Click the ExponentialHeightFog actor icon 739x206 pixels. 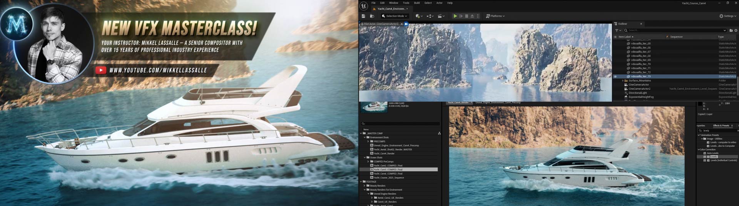(626, 97)
